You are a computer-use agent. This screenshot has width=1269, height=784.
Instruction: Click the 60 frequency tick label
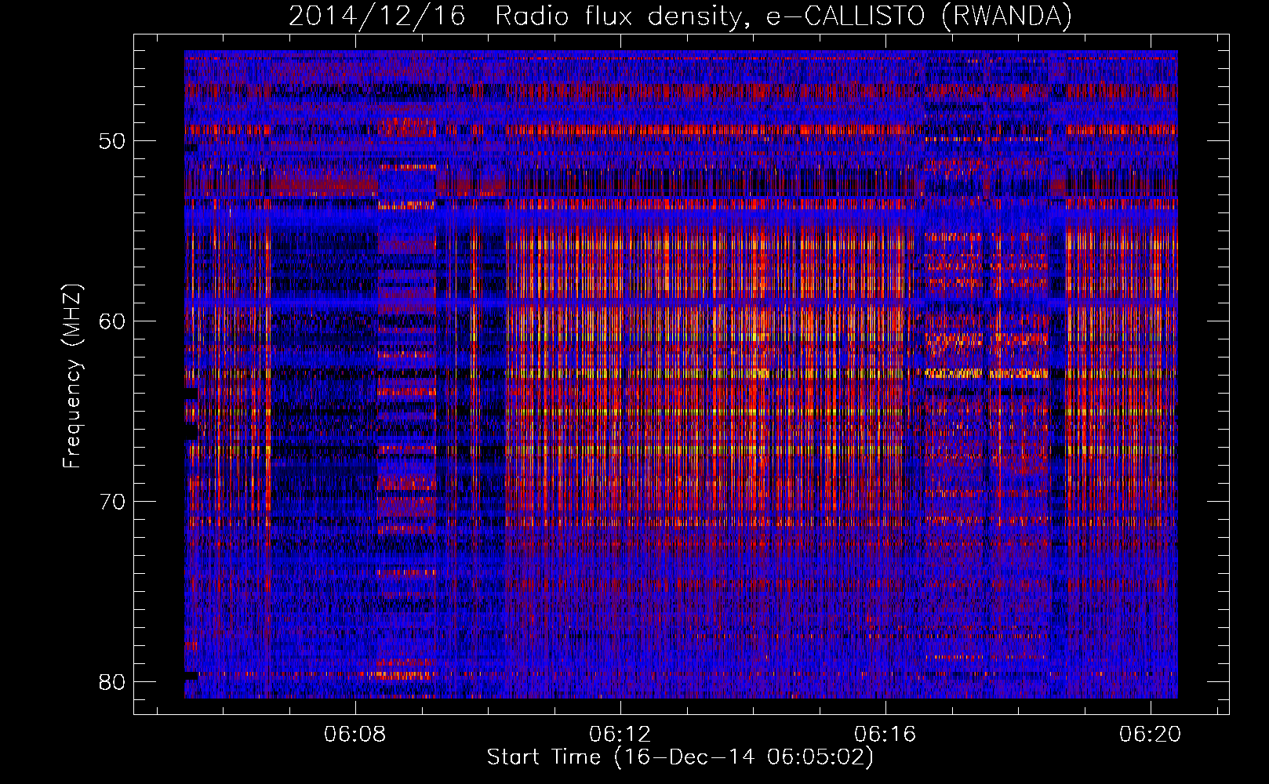(113, 321)
